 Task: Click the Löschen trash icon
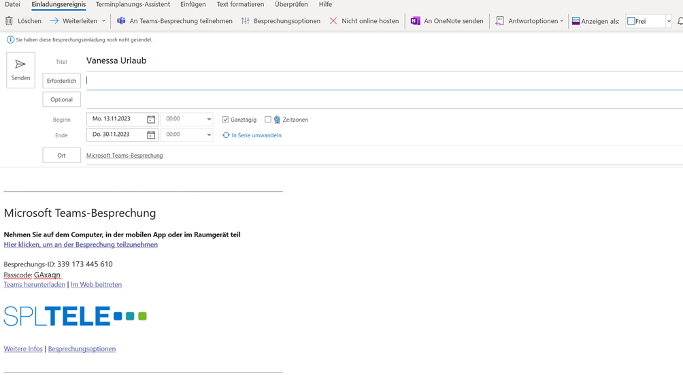coord(9,21)
